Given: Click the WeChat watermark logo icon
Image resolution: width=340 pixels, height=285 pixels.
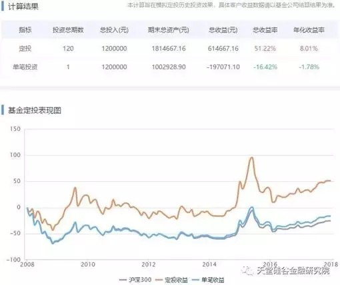Looking at the screenshot, I should tap(248, 270).
